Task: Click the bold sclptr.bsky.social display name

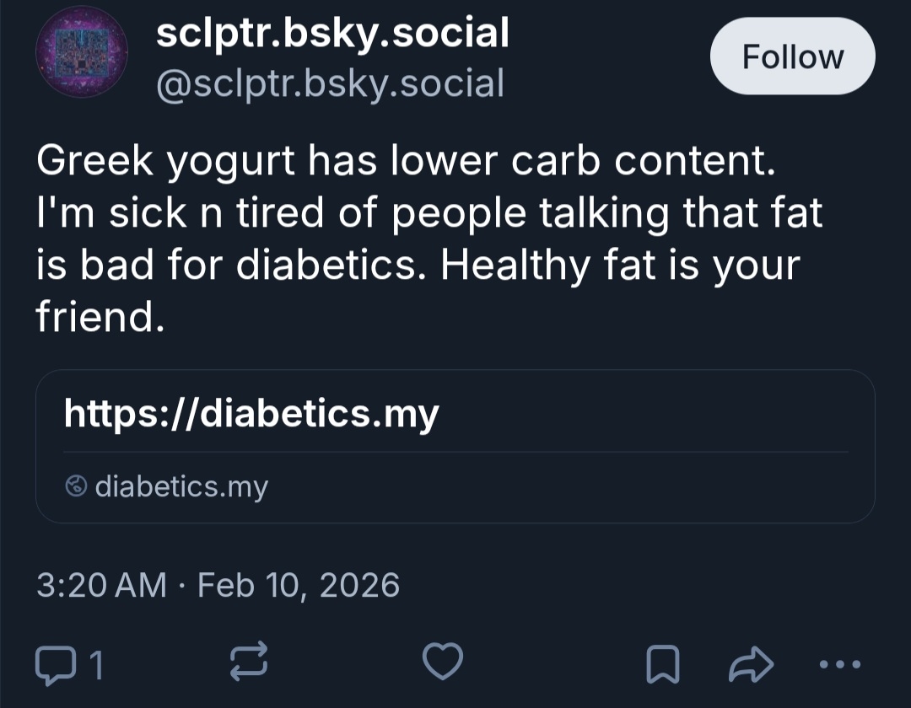Action: 332,34
